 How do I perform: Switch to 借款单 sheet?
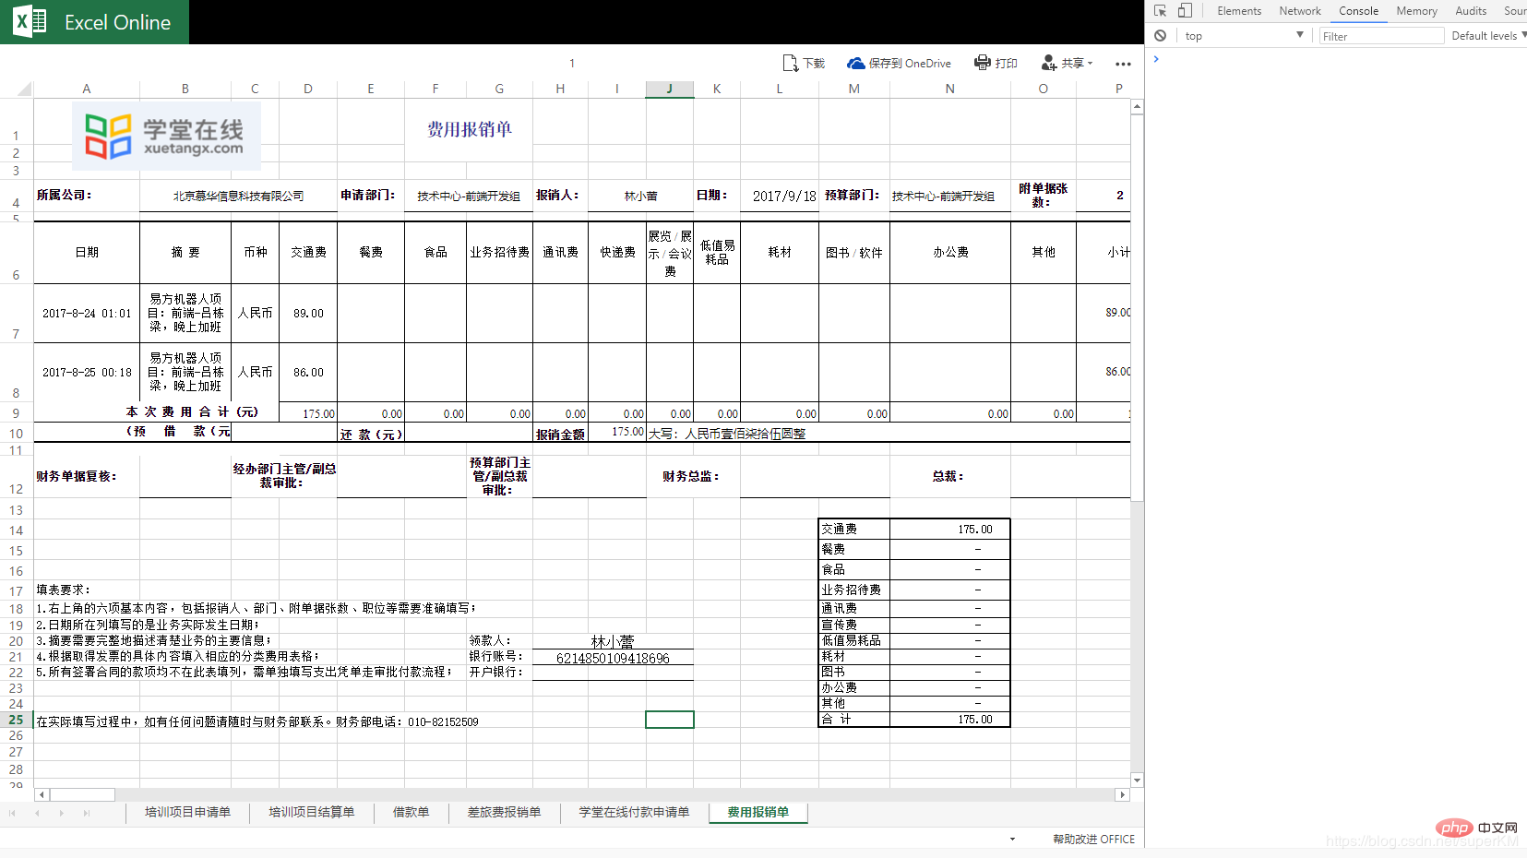click(411, 812)
